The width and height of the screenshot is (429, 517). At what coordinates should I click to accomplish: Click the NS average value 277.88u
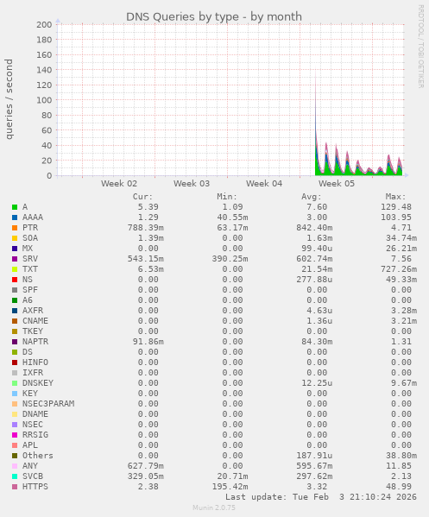click(314, 280)
